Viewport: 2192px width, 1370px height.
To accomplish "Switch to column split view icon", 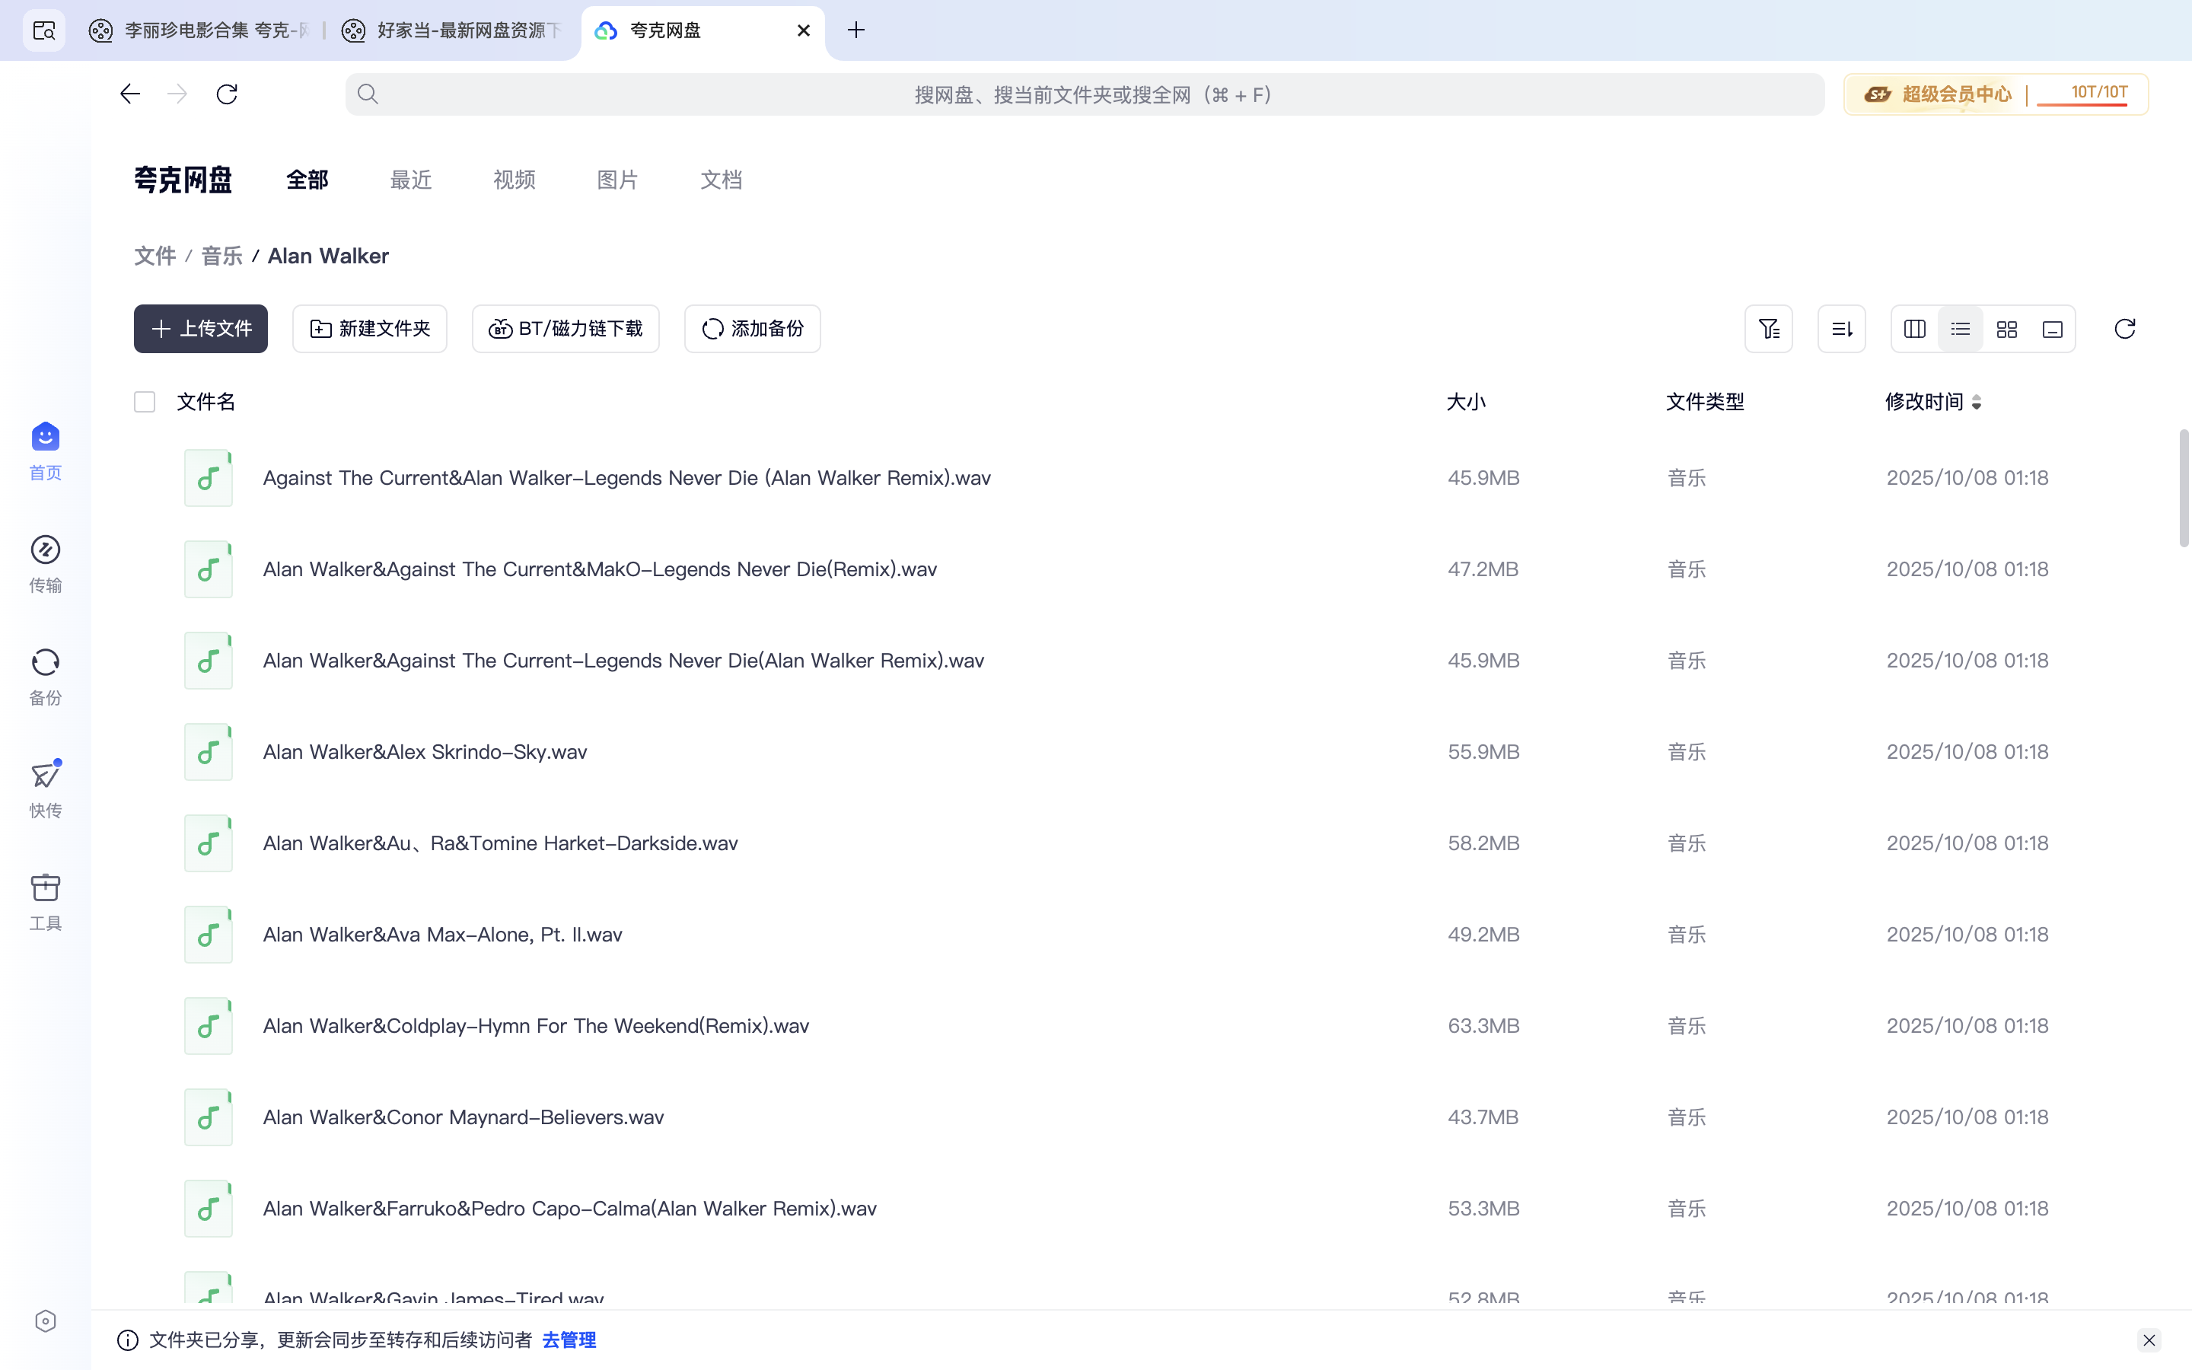I will [1914, 329].
